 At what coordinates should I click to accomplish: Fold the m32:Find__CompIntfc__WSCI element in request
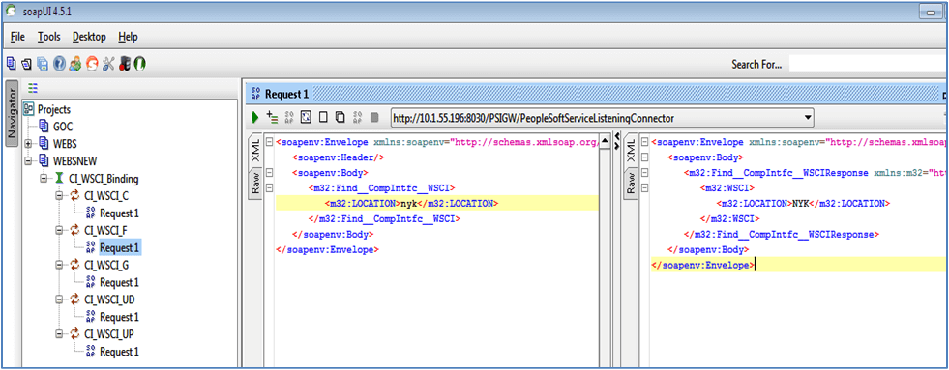(x=269, y=188)
